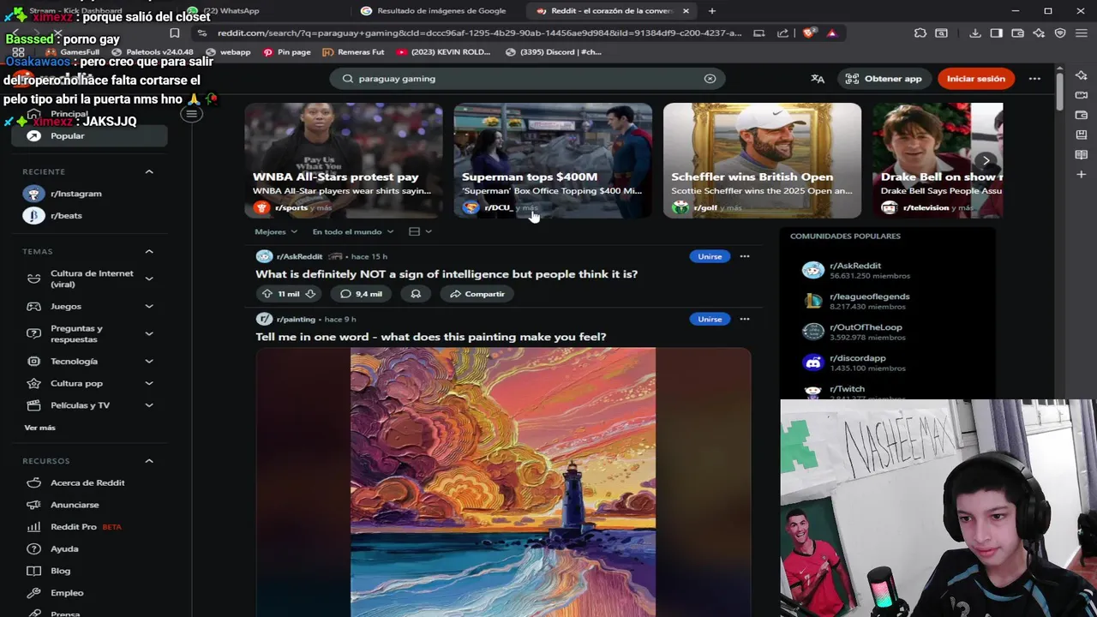Clear the Reddit search field
Image resolution: width=1097 pixels, height=617 pixels.
coord(710,78)
